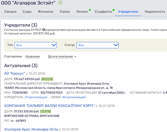Select the Учредители tab
This screenshot has width=167, height=132.
(128, 11)
